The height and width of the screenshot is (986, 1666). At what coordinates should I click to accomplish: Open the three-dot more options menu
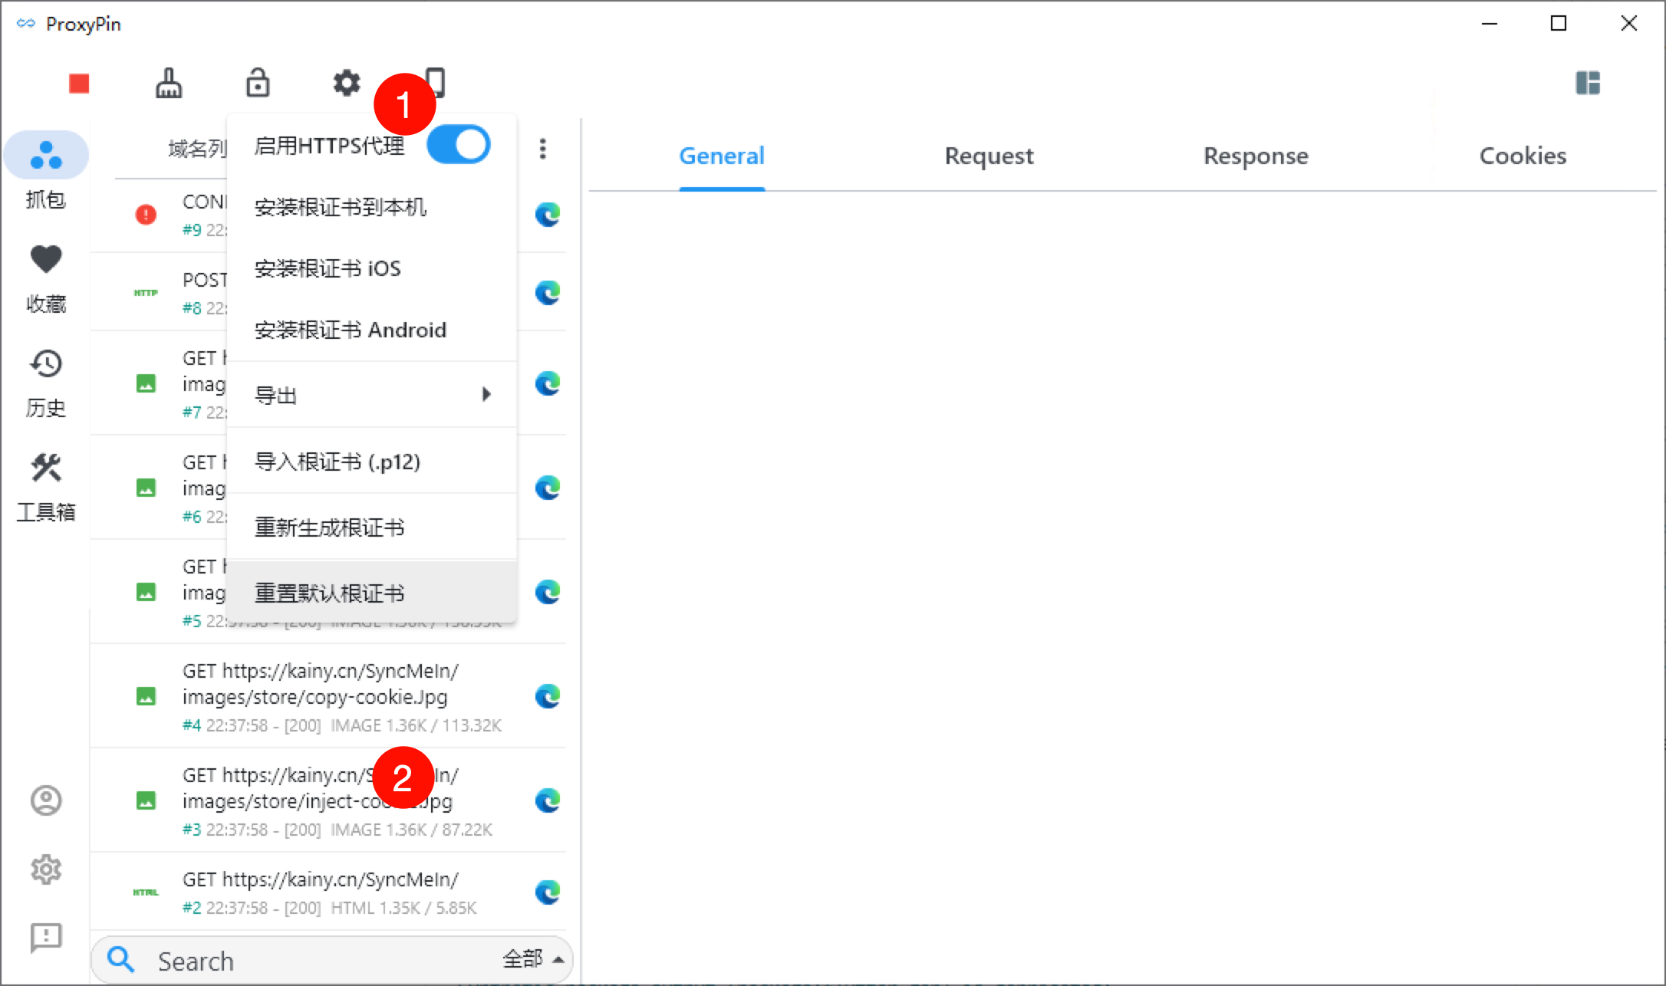coord(543,148)
